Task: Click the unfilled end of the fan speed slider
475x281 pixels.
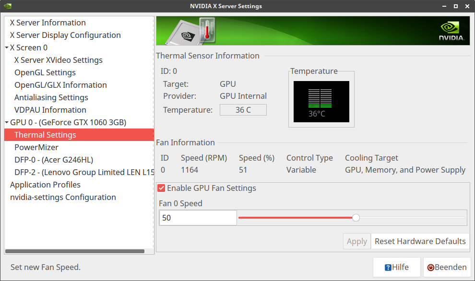Action: click(x=412, y=218)
